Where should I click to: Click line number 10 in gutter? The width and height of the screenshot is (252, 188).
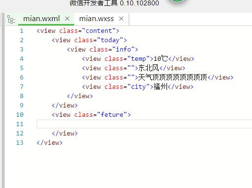(20, 115)
